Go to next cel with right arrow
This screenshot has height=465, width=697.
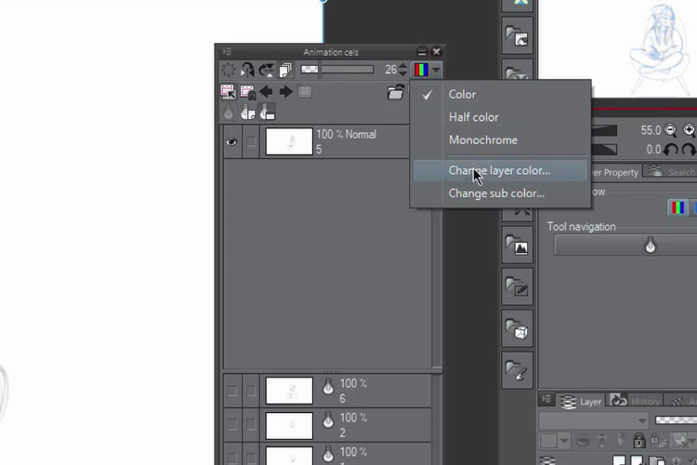[x=286, y=92]
